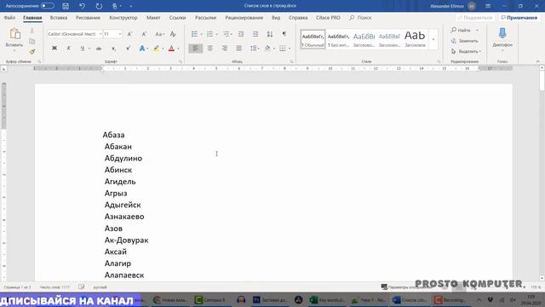Switch to the Рисование tab
Screen dimensions: 545x307
[88, 17]
